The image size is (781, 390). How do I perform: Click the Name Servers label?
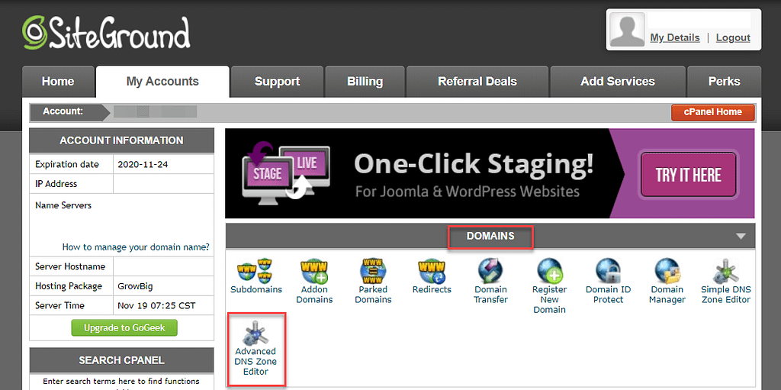pyautogui.click(x=63, y=205)
